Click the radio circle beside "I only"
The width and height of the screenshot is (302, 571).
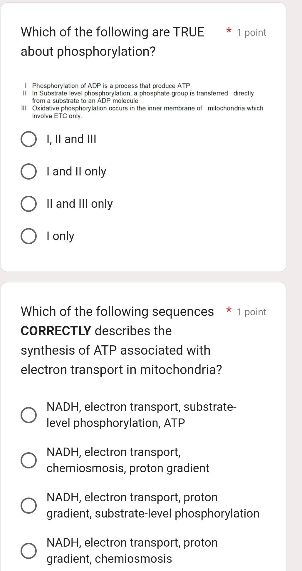point(28,236)
